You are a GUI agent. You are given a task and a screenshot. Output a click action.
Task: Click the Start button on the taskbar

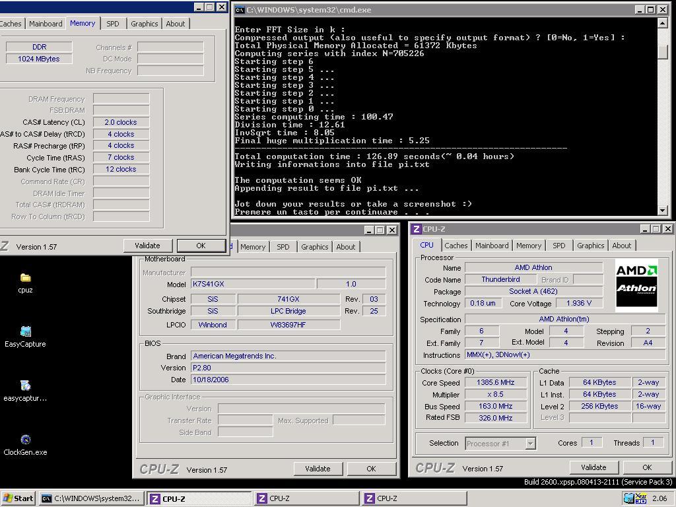(x=18, y=498)
